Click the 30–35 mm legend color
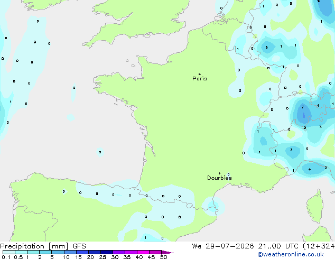 [119, 252]
